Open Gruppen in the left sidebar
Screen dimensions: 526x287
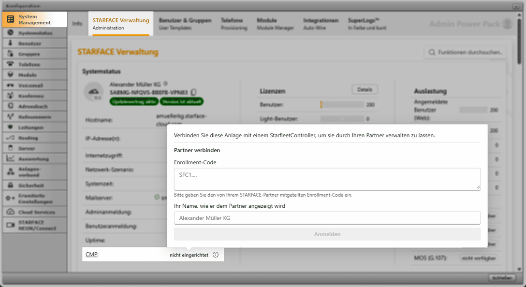(x=34, y=54)
